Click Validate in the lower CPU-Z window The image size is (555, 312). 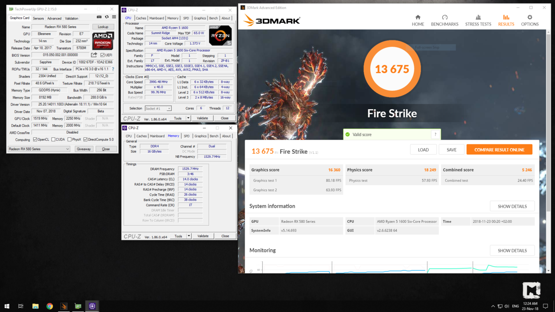pos(203,236)
